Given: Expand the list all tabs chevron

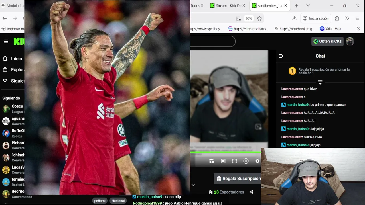Looking at the screenshot, I should point(308,6).
